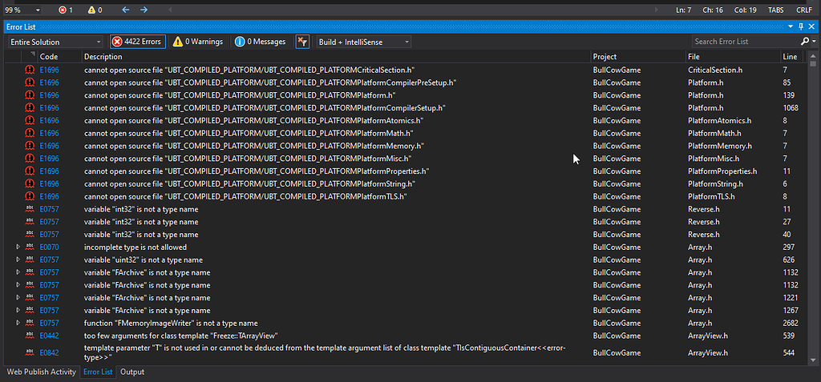Sort by the Project column header
The image size is (821, 382).
click(x=637, y=57)
